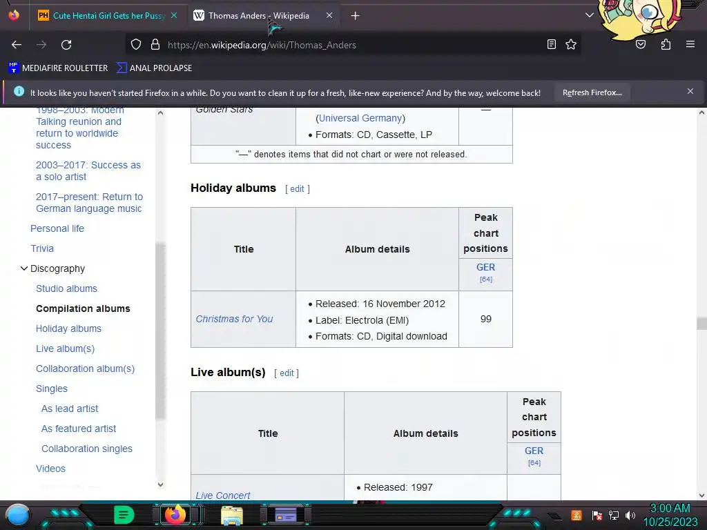Open the Live Concert album link
The image size is (707, 530).
tap(223, 495)
